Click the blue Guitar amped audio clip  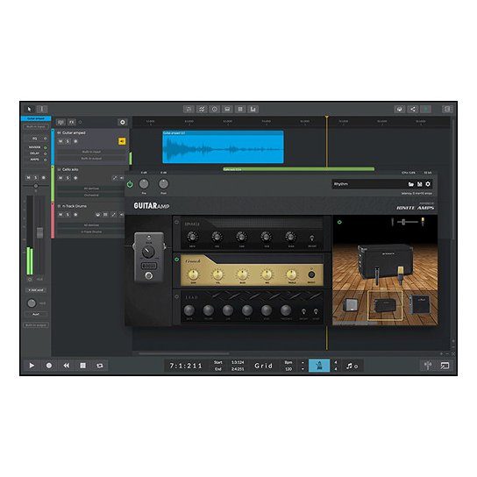pos(223,147)
